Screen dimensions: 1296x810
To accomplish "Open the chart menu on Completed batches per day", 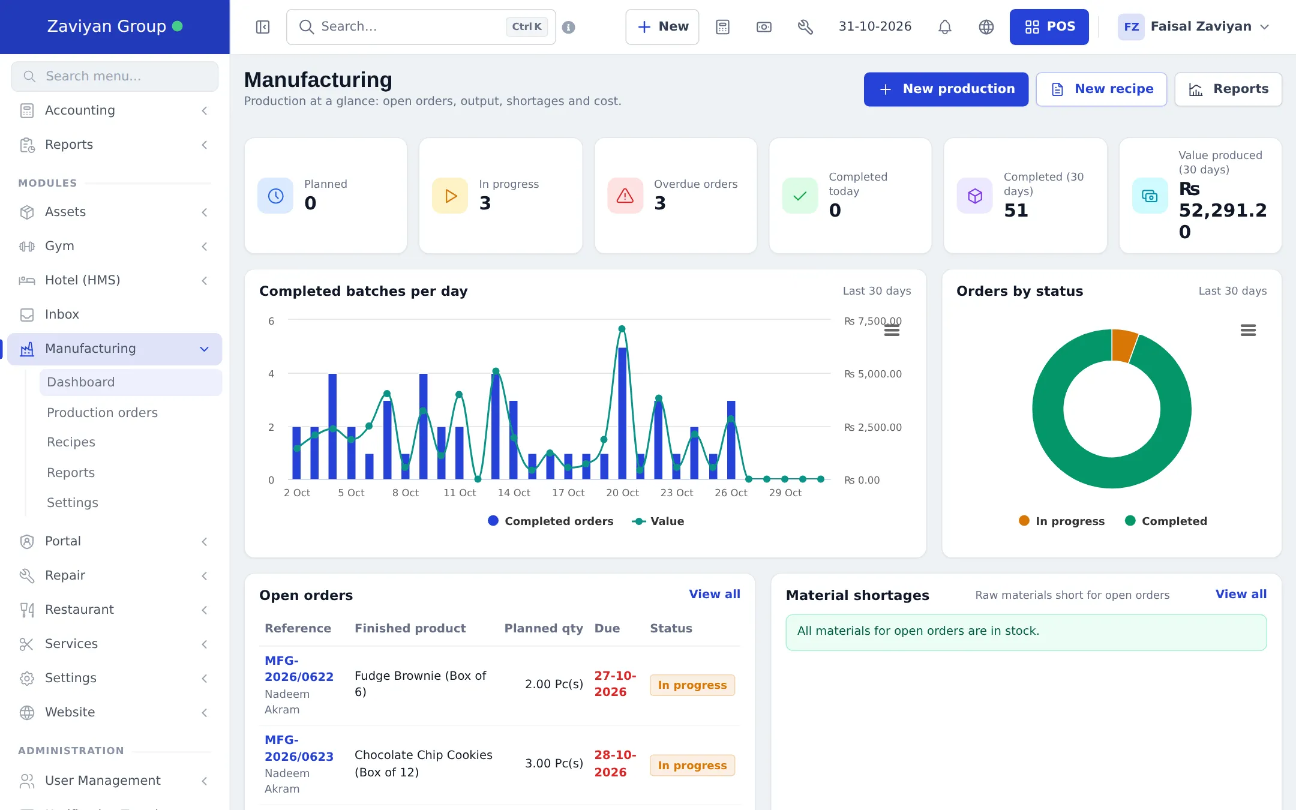I will (x=892, y=331).
